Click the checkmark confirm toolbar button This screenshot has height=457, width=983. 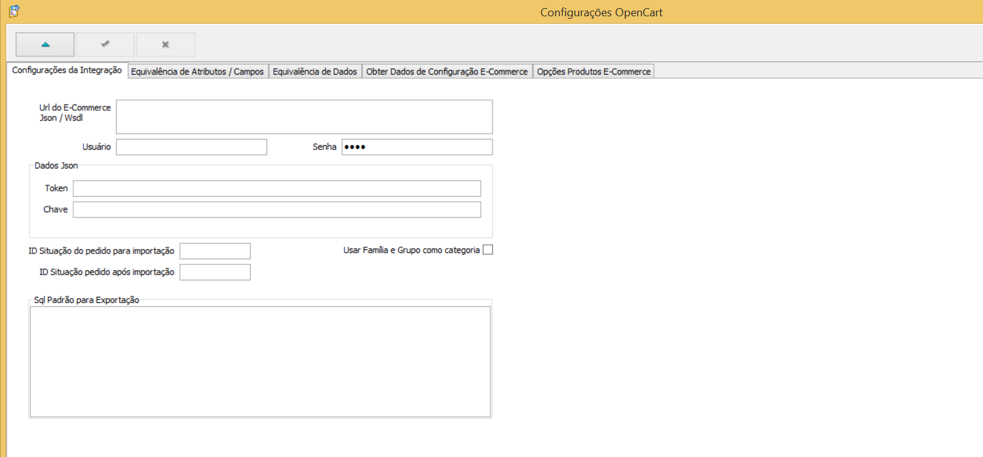point(105,44)
